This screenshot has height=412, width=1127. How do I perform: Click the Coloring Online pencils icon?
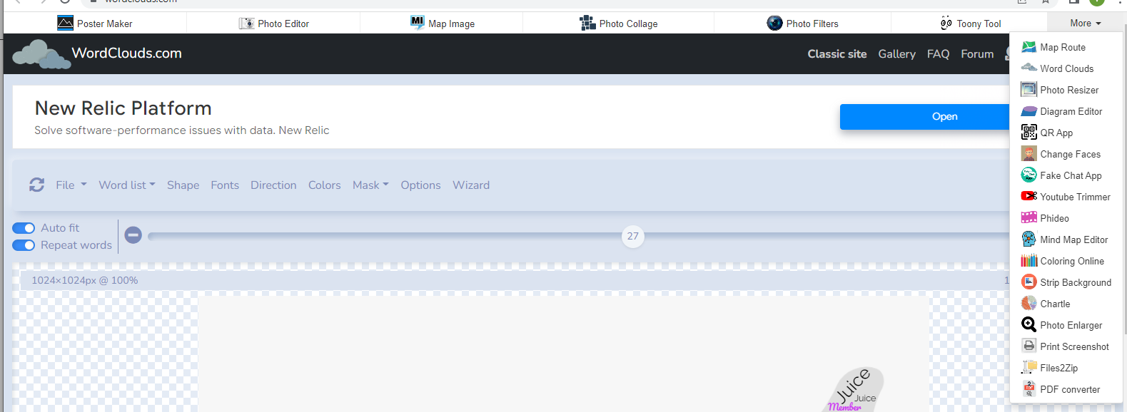pos(1029,260)
